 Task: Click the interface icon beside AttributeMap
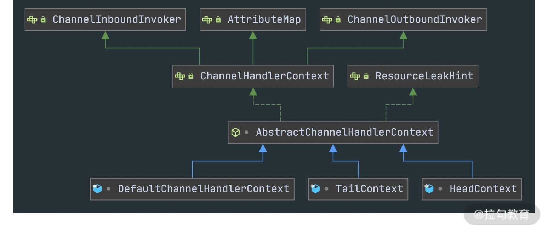pyautogui.click(x=207, y=19)
